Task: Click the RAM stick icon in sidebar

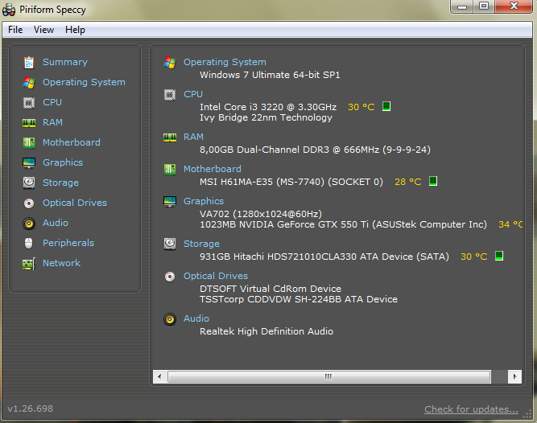Action: (x=29, y=123)
